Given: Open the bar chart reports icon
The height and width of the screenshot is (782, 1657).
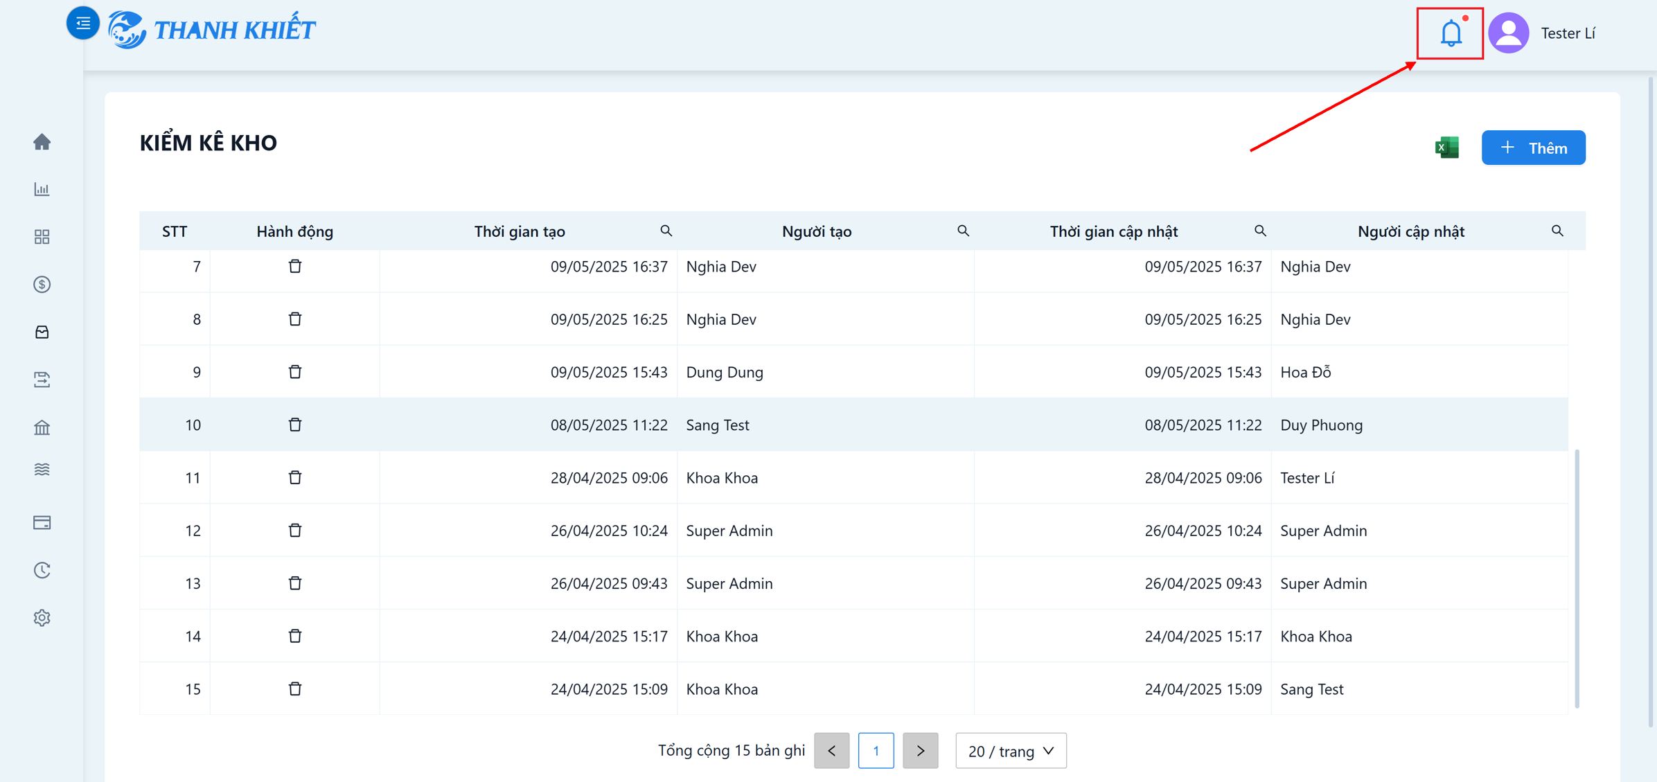Looking at the screenshot, I should [x=42, y=189].
